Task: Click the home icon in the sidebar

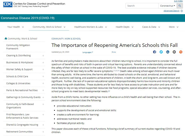Action: click(6, 39)
